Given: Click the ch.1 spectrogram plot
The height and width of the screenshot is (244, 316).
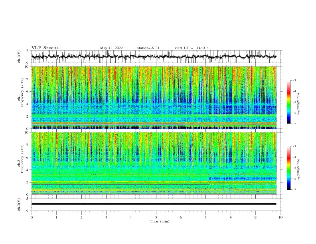Looking at the screenshot, I should (x=154, y=97).
